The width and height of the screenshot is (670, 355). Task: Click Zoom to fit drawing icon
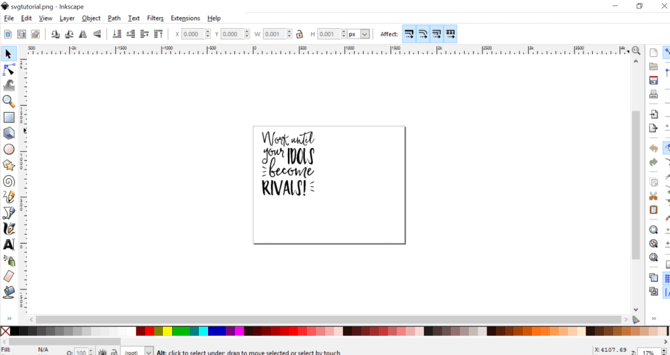[x=654, y=244]
